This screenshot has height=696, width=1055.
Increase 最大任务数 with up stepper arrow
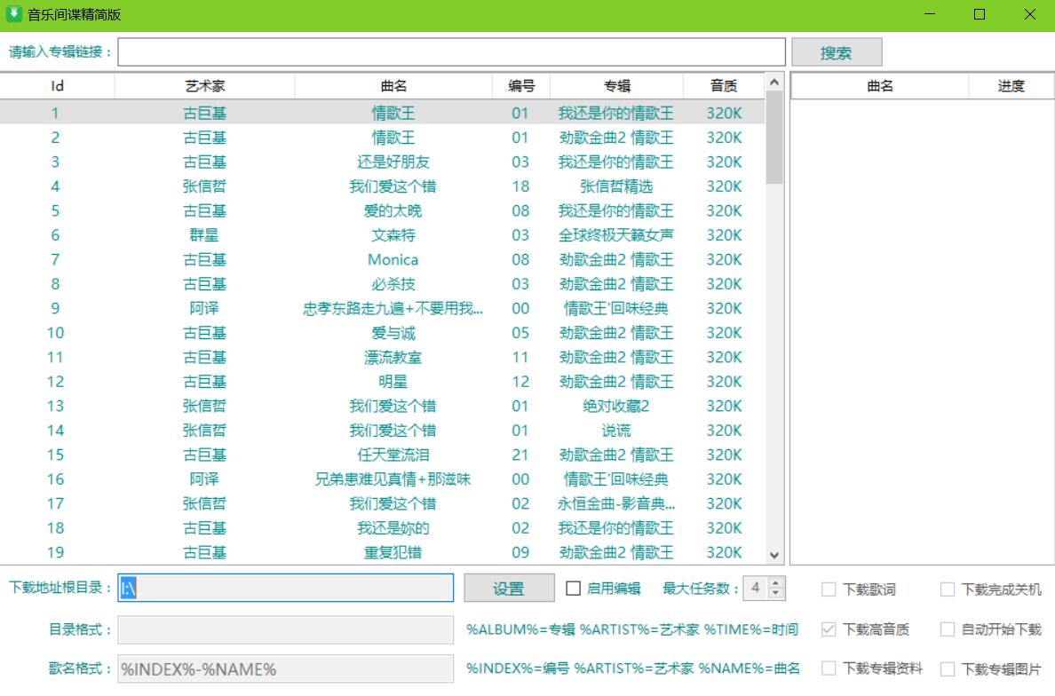[x=775, y=582]
